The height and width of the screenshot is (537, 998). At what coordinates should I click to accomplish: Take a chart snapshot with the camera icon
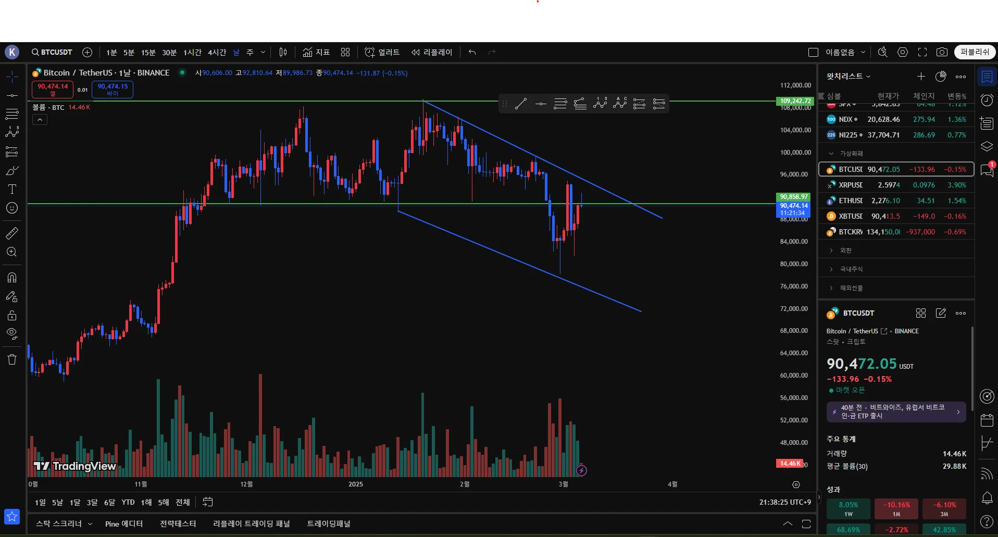click(x=942, y=52)
